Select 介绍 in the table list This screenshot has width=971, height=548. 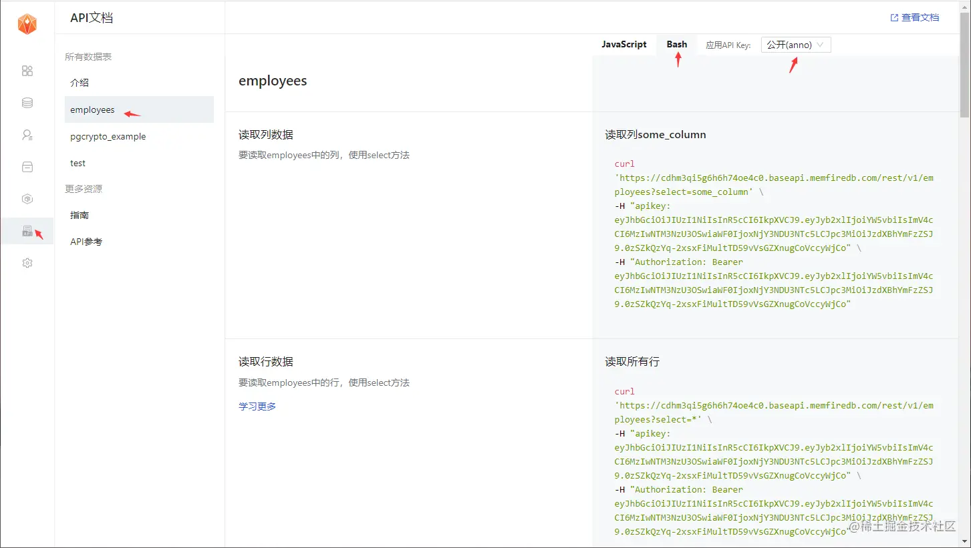(x=80, y=83)
